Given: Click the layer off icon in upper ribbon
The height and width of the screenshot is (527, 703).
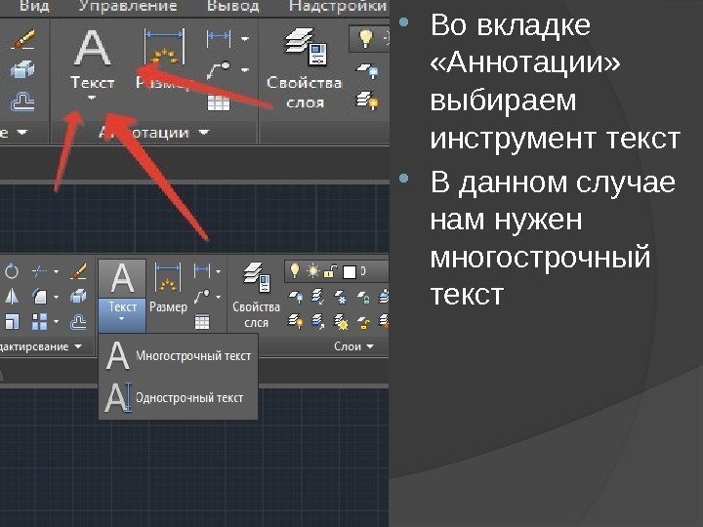Looking at the screenshot, I should (368, 70).
